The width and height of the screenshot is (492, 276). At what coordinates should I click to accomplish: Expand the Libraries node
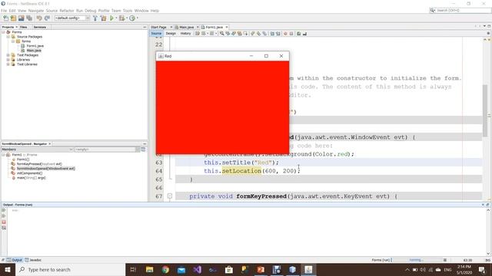coord(8,60)
